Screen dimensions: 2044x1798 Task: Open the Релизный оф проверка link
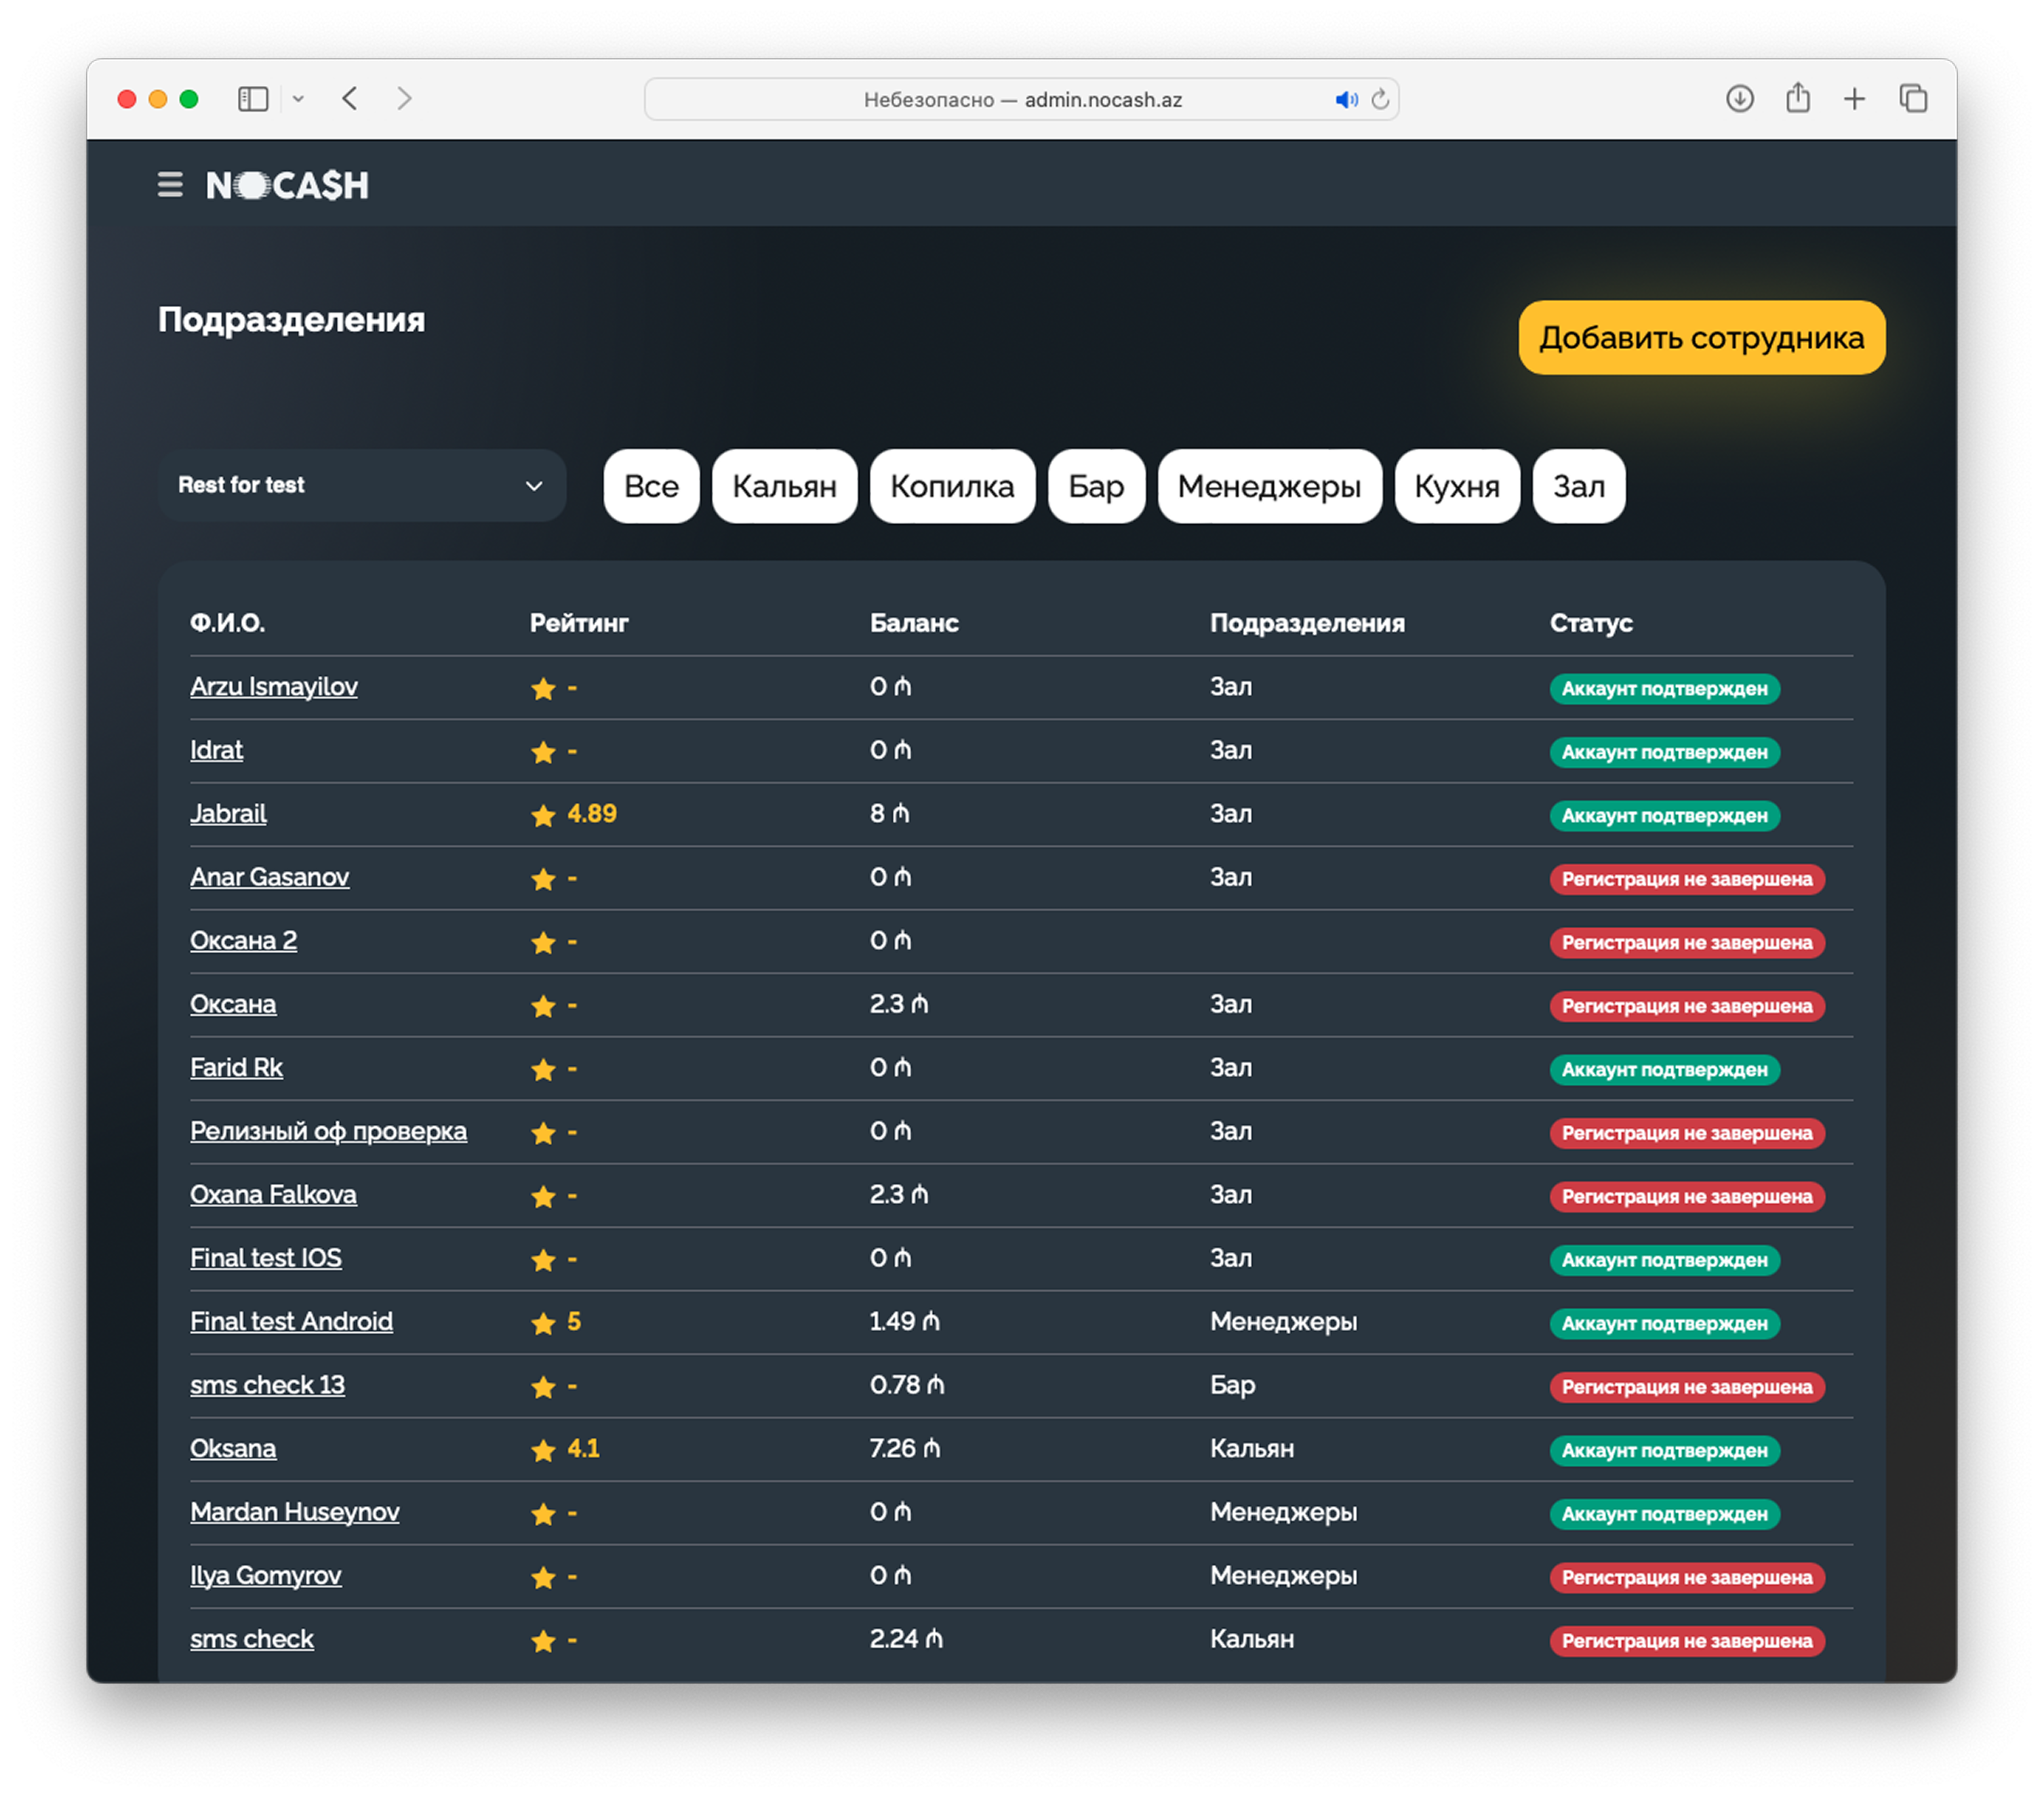pyautogui.click(x=328, y=1131)
